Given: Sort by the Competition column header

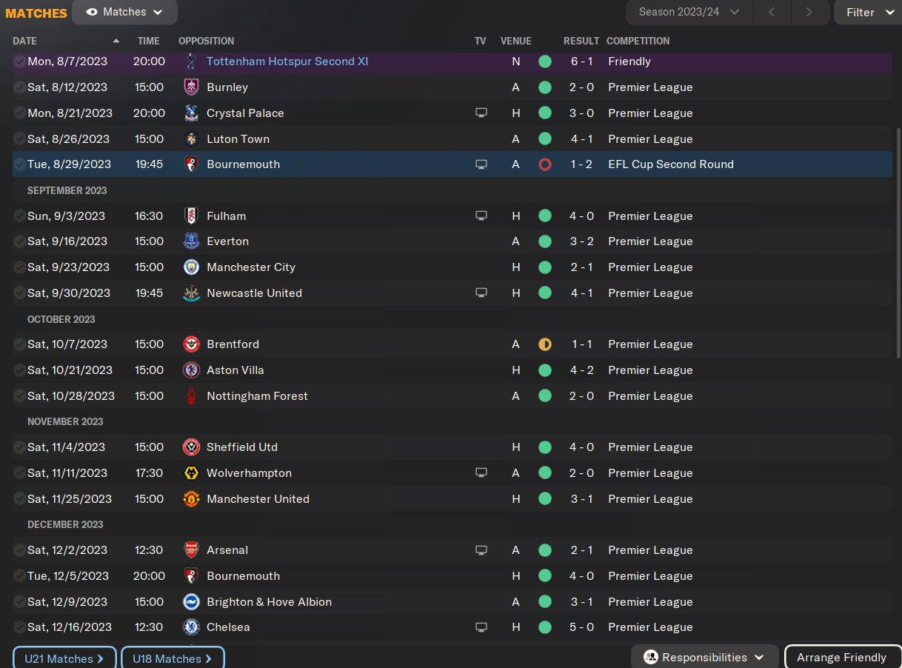Looking at the screenshot, I should 638,41.
